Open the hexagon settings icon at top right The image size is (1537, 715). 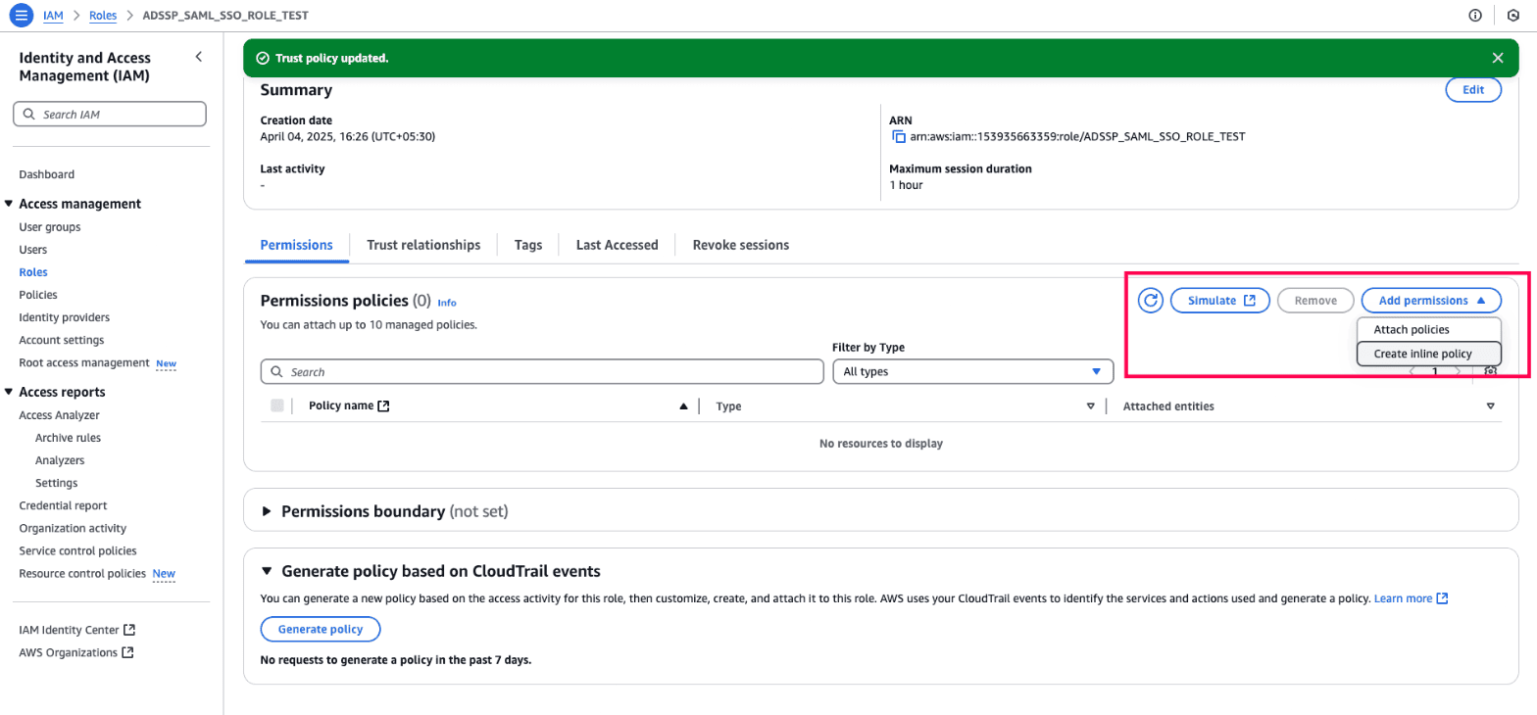1513,16
